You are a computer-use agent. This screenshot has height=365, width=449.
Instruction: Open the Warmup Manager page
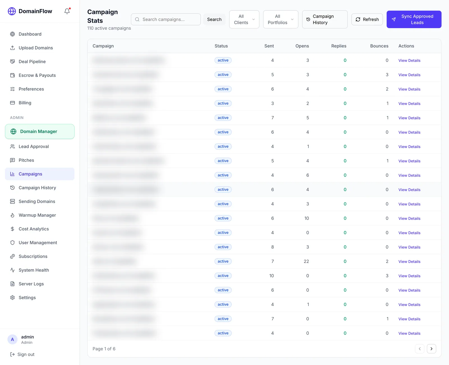40,215
